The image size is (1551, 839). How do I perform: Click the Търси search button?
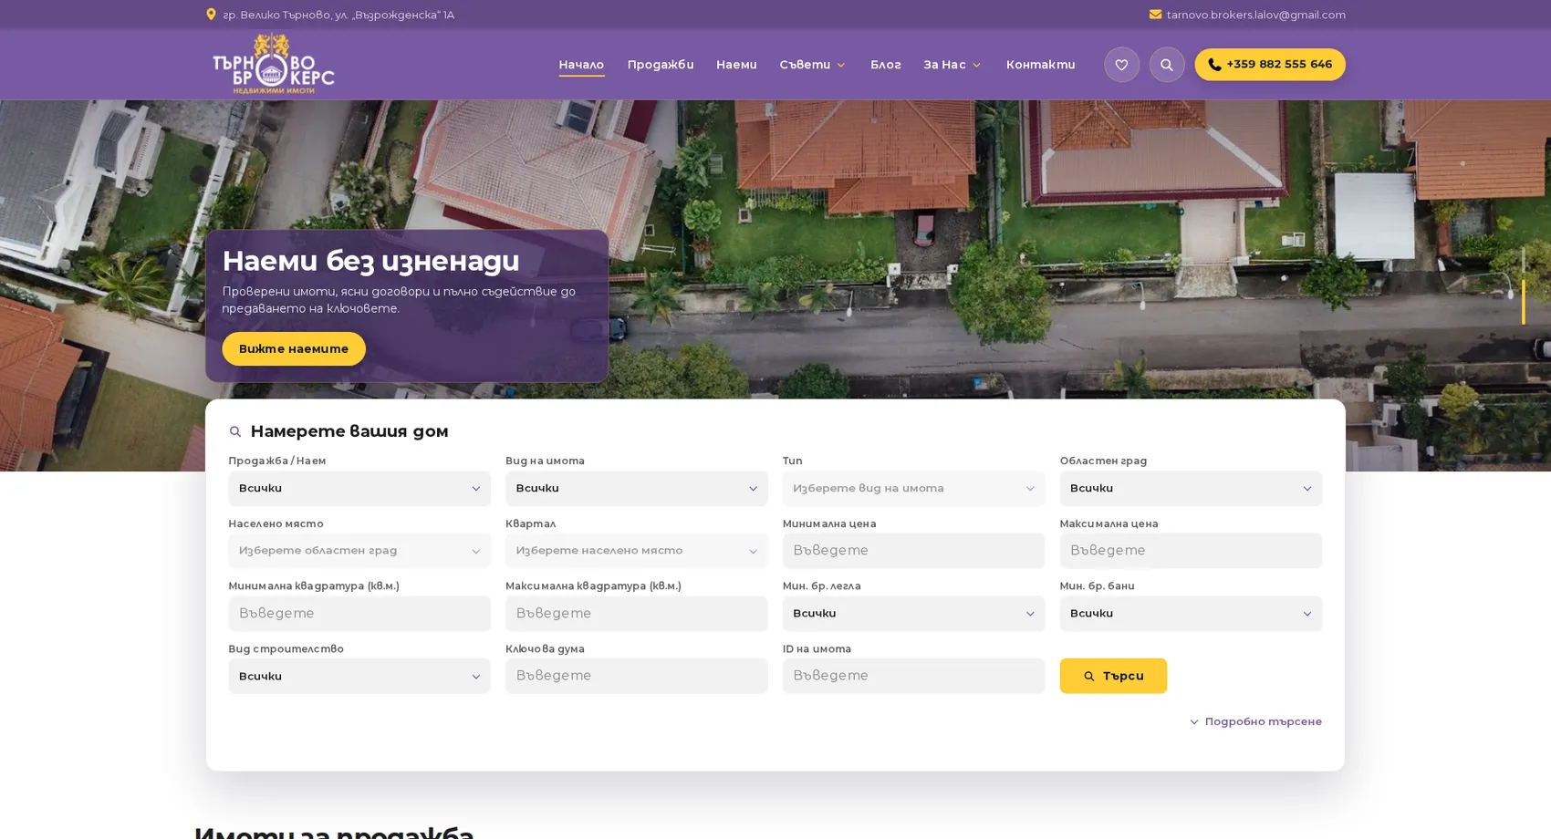tap(1112, 677)
